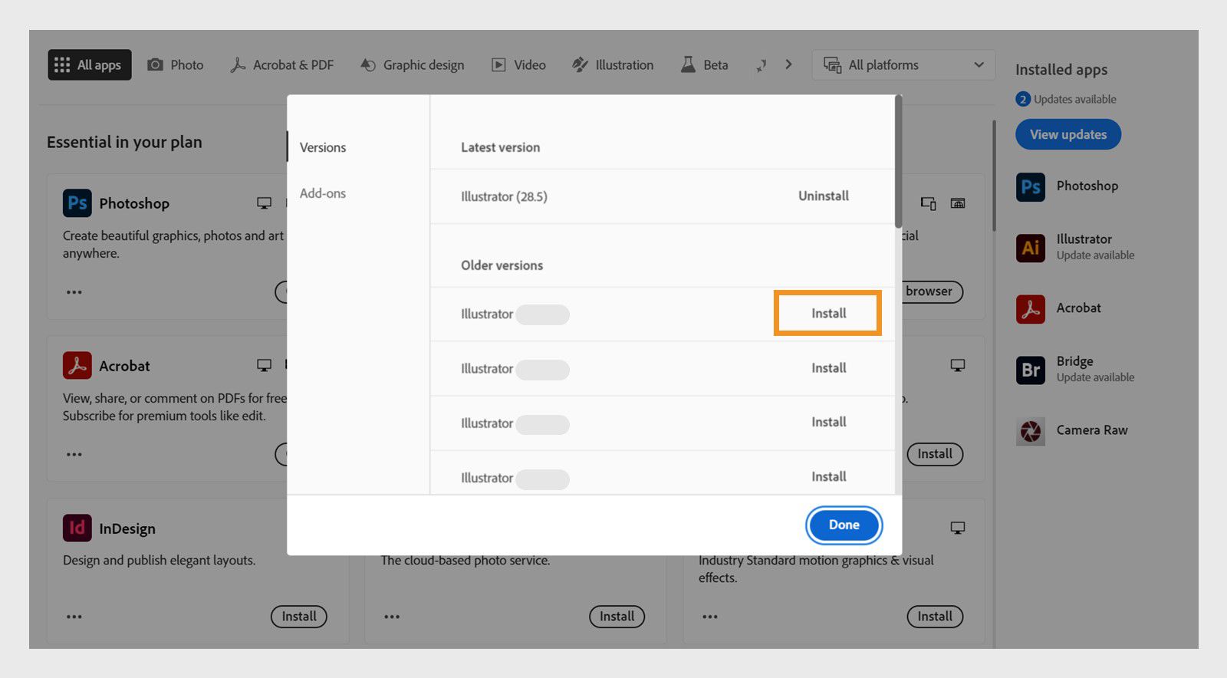1227x678 pixels.
Task: Click the Acrobat card icon under Essential in your plan
Action: pos(77,366)
